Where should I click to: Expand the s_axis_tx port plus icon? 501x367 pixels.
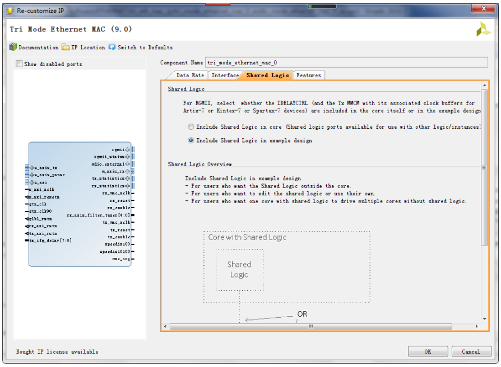[31, 167]
